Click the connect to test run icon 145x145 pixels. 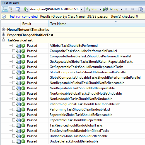(26, 9)
